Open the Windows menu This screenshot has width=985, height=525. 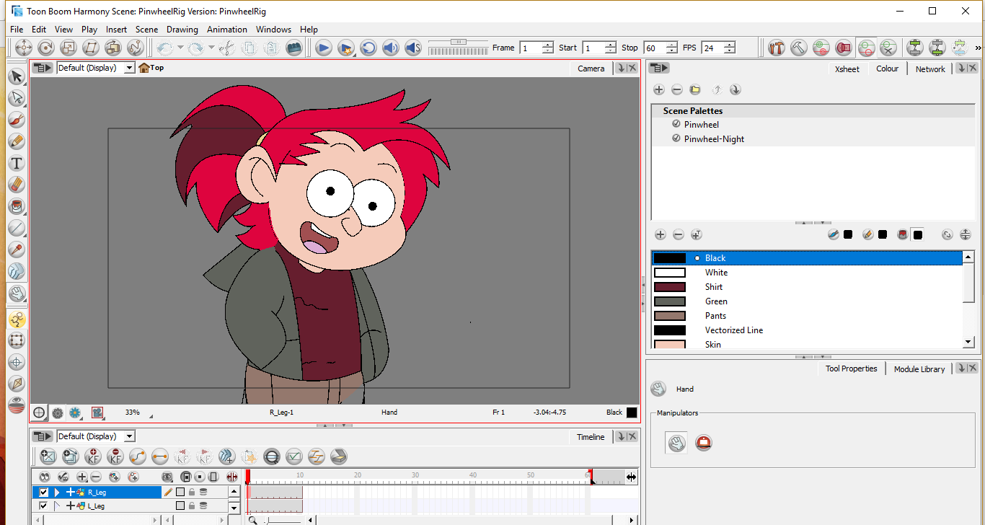[x=273, y=30]
